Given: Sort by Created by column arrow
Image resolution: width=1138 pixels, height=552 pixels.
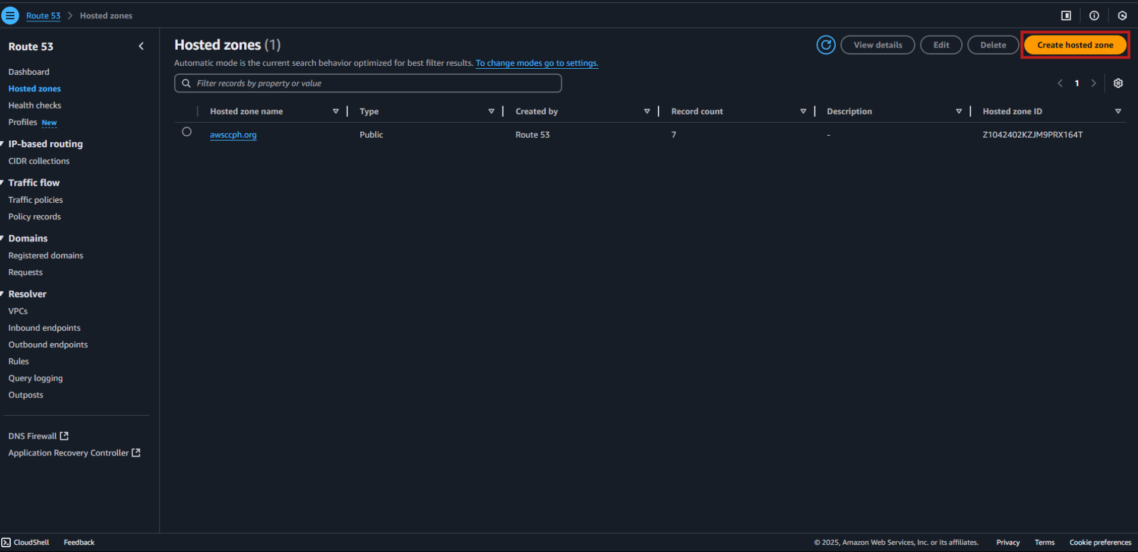Looking at the screenshot, I should pyautogui.click(x=647, y=111).
